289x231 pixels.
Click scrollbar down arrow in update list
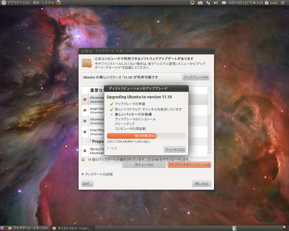(210, 152)
